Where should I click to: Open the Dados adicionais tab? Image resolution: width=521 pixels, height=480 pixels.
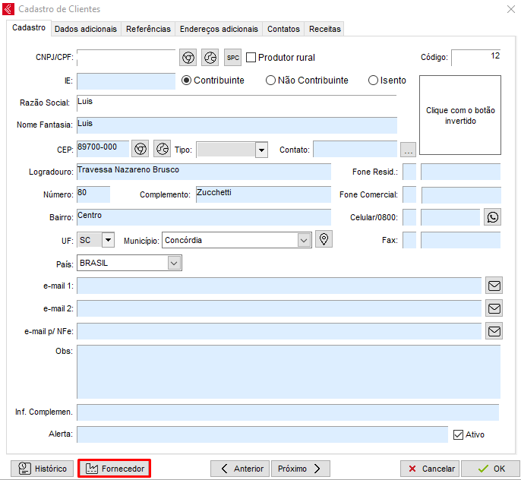click(x=86, y=29)
